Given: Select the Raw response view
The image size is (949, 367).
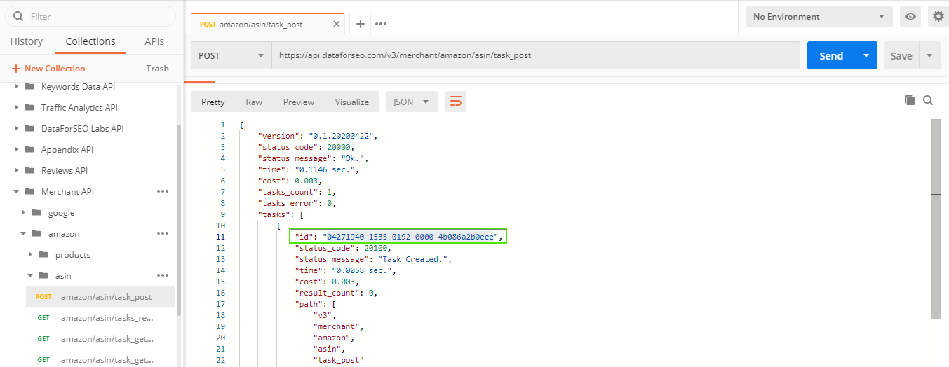Looking at the screenshot, I should (254, 102).
